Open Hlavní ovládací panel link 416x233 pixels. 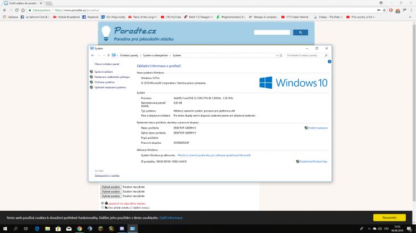(x=107, y=64)
